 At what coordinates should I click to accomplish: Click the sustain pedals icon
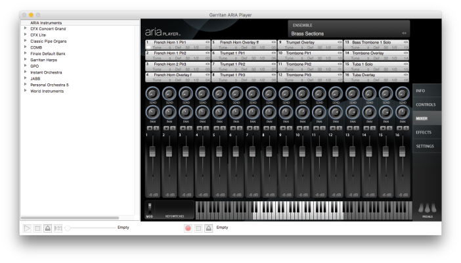click(428, 208)
